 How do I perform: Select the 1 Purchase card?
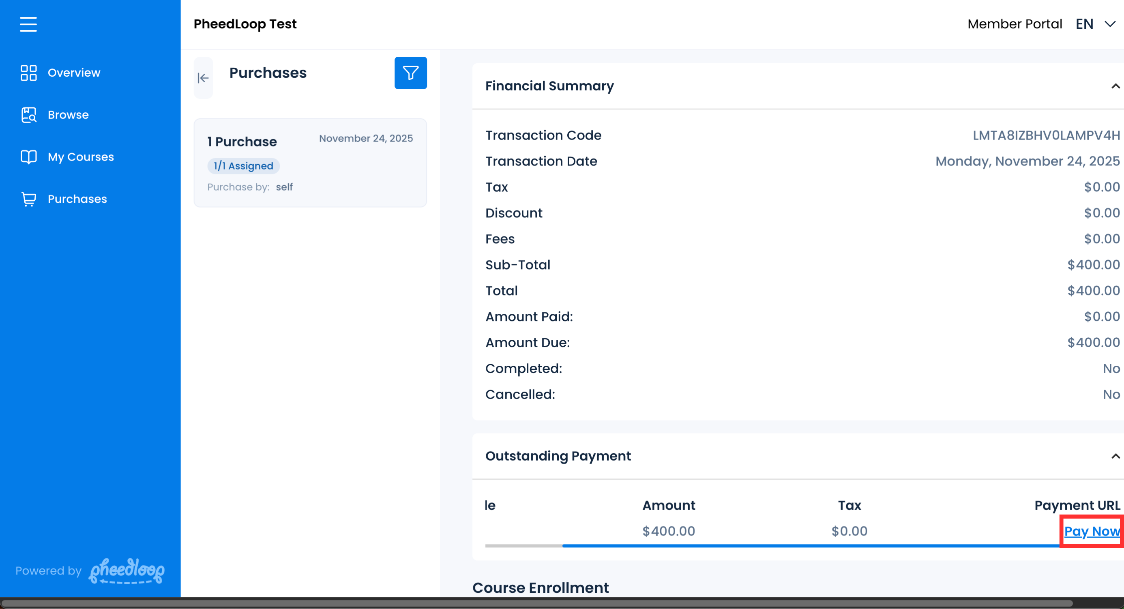click(310, 163)
